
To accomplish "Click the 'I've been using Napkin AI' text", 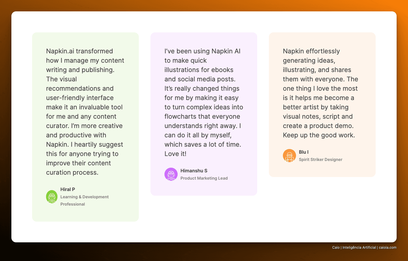I will 202,51.
